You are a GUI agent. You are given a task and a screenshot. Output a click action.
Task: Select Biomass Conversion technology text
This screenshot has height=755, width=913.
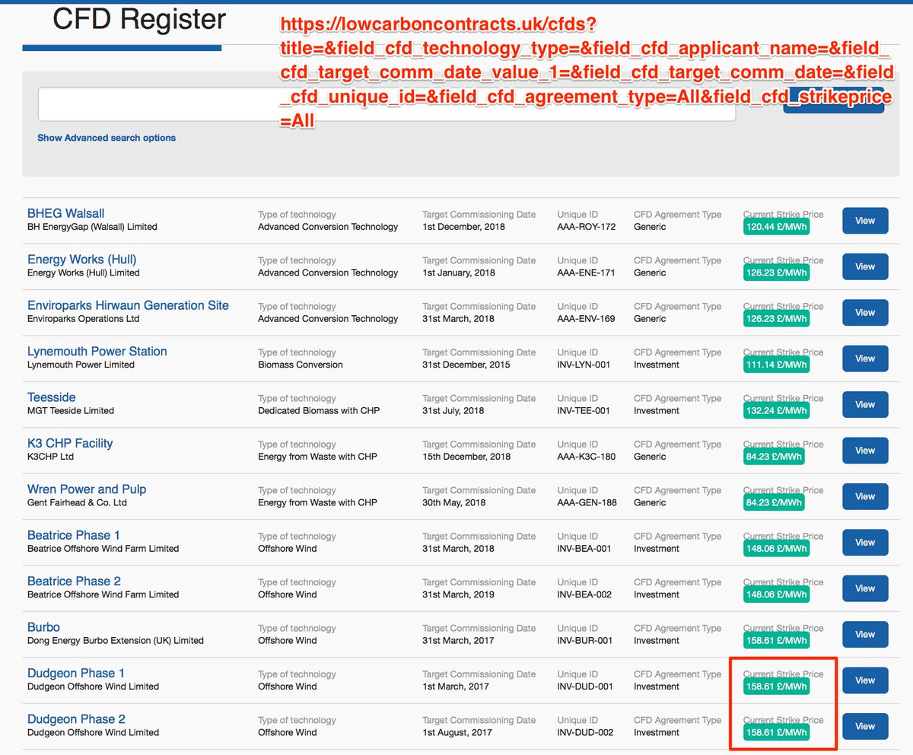click(301, 365)
